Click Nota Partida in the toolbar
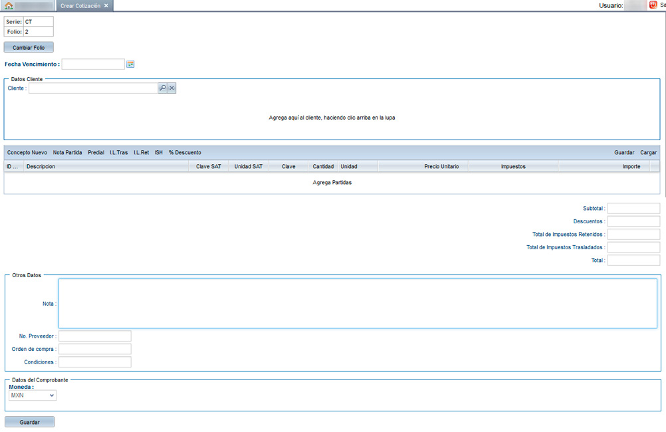 click(x=68, y=153)
